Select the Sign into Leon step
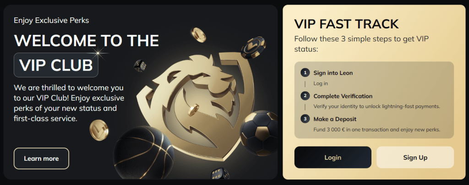Image resolution: width=469 pixels, height=185 pixels. (x=333, y=73)
